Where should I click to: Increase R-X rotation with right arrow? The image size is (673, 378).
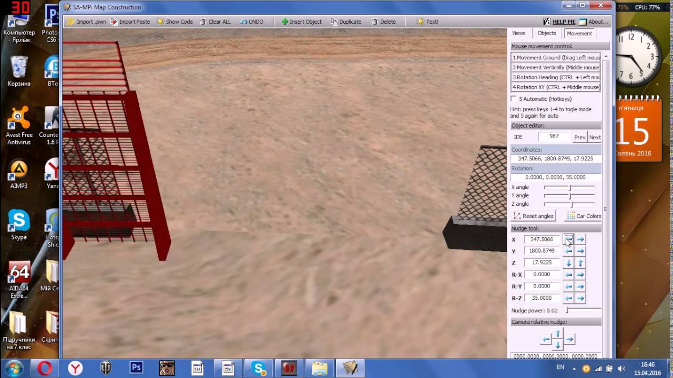(580, 275)
